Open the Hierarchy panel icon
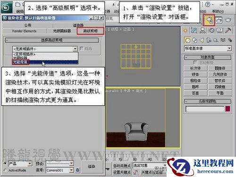Screen dimensions: 236x177 (202, 30)
